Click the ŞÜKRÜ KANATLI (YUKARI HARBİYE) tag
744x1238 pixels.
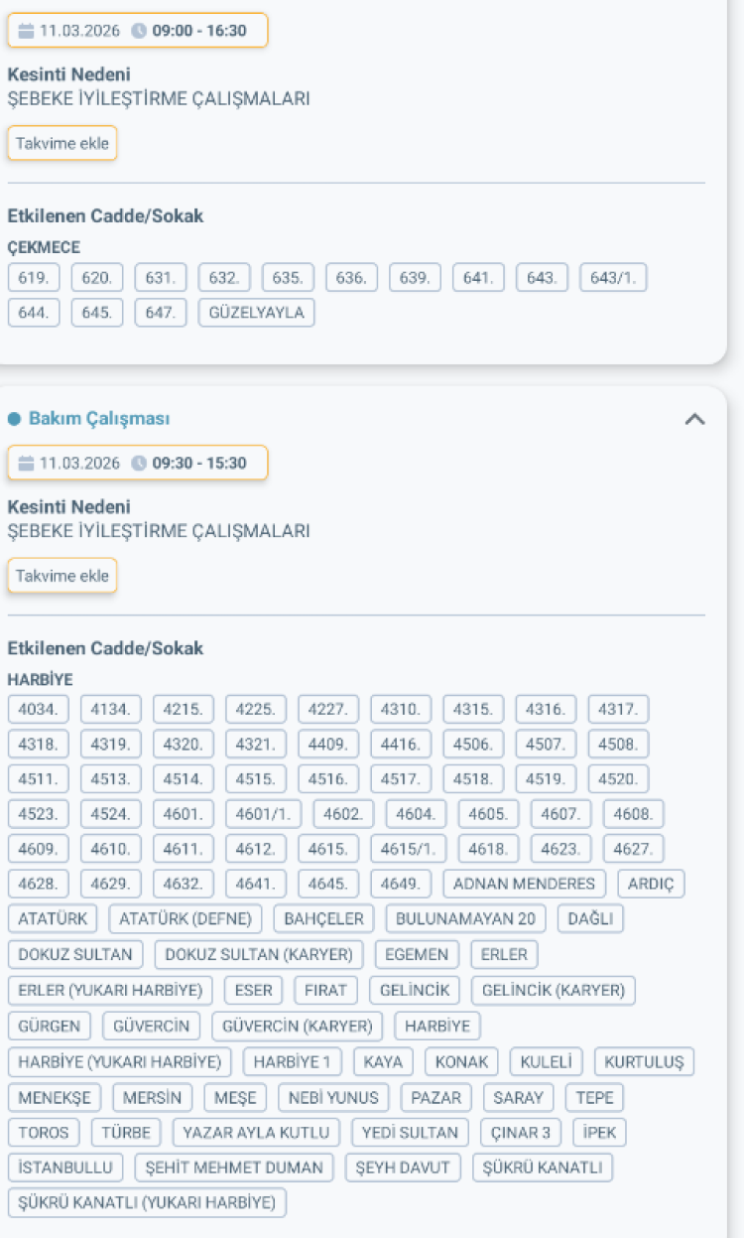pos(147,1202)
